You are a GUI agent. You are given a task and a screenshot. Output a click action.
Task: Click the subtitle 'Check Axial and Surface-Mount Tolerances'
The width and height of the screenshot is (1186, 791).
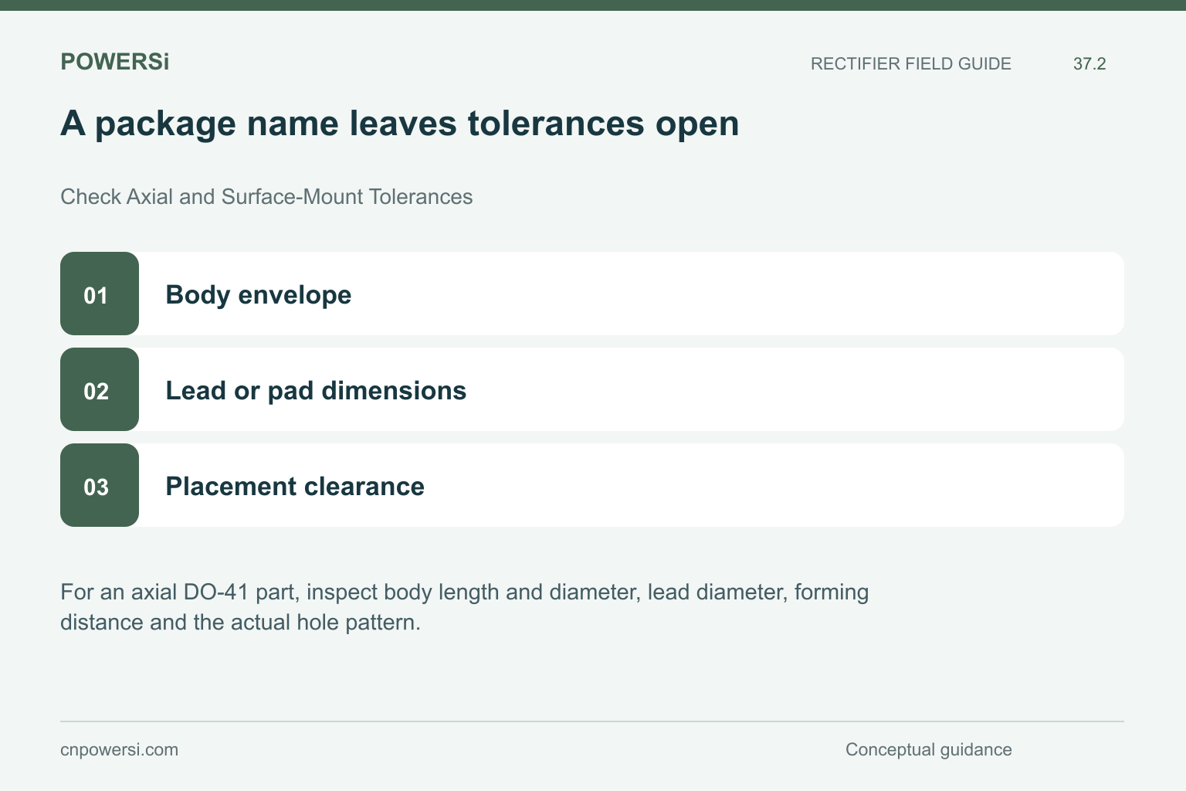266,197
